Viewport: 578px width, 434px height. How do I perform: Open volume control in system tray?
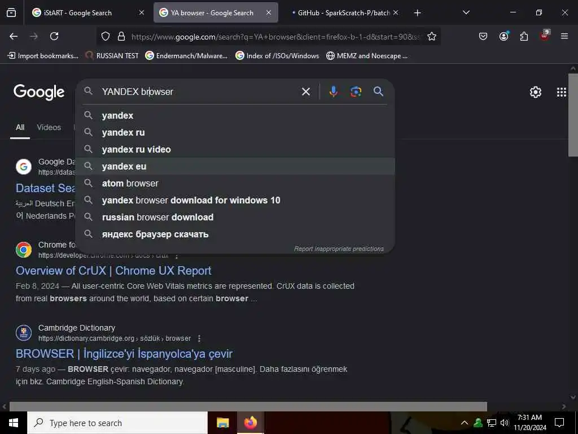click(x=504, y=423)
